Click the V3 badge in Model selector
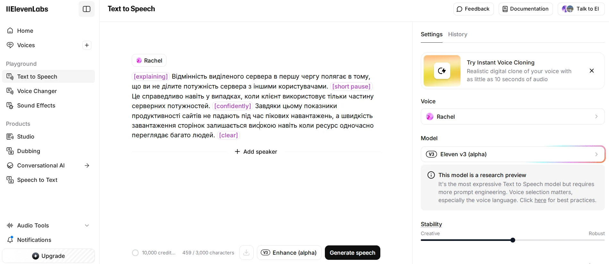 (431, 154)
